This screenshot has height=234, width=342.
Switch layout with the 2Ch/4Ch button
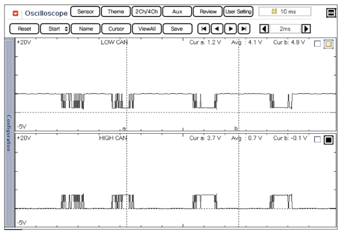coord(146,11)
